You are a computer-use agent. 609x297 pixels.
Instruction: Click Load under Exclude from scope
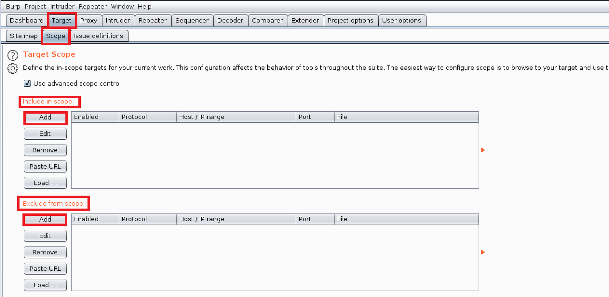(x=45, y=285)
